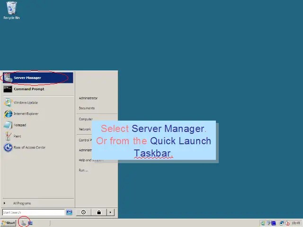The height and width of the screenshot is (227, 303).
Task: Click the search magnifier button beside Start Search
Action: pos(69,212)
